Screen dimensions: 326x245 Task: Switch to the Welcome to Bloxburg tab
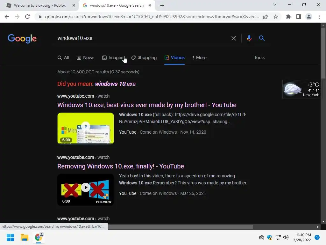pos(39,5)
